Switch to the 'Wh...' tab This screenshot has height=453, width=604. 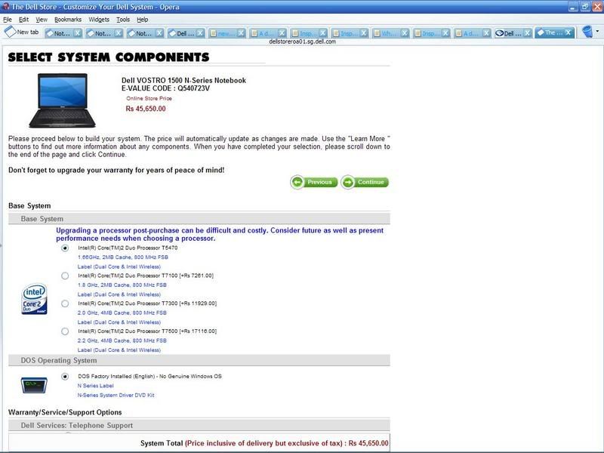pos(390,33)
